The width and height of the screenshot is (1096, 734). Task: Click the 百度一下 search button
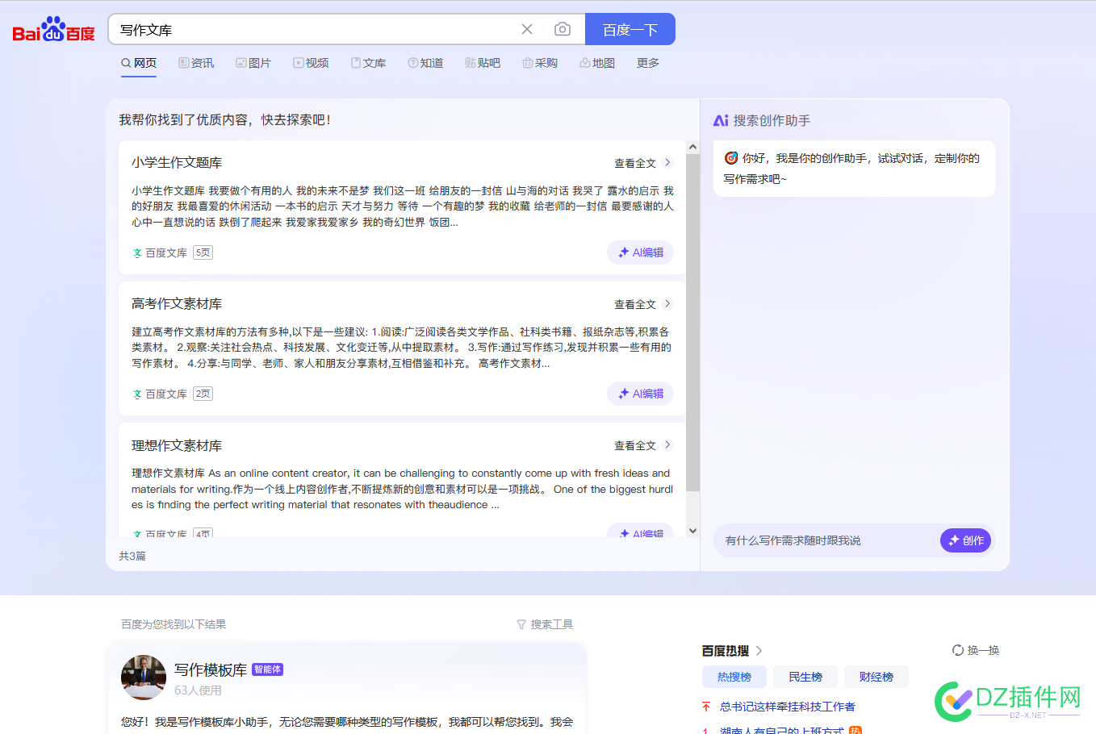pyautogui.click(x=630, y=29)
